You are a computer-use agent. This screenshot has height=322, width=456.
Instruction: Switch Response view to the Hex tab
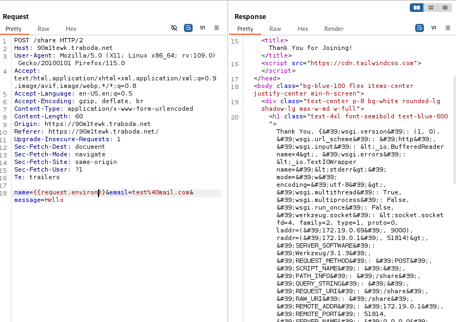pyautogui.click(x=303, y=29)
